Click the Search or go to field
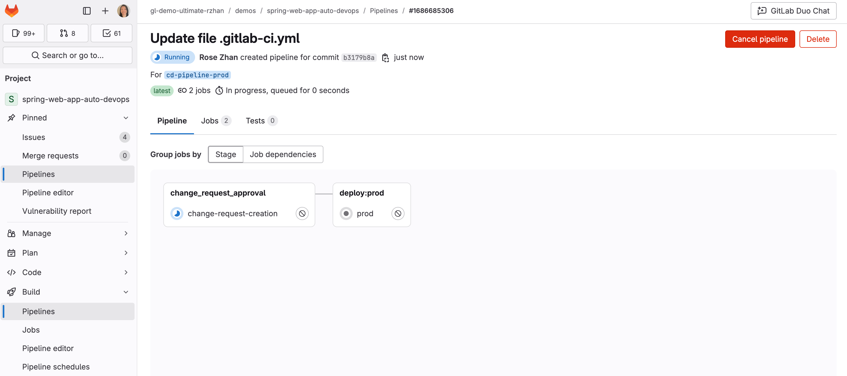 tap(67, 55)
